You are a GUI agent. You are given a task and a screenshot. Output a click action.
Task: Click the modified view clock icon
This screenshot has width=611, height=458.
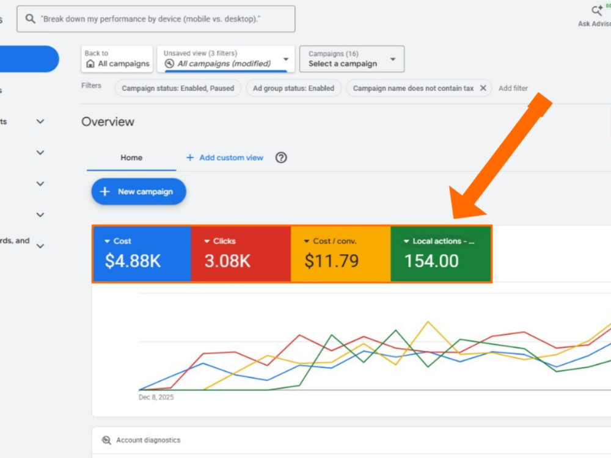(169, 64)
